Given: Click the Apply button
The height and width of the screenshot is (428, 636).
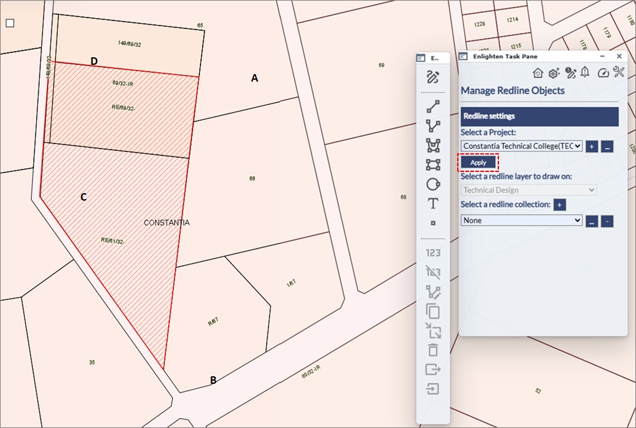Looking at the screenshot, I should pos(478,163).
